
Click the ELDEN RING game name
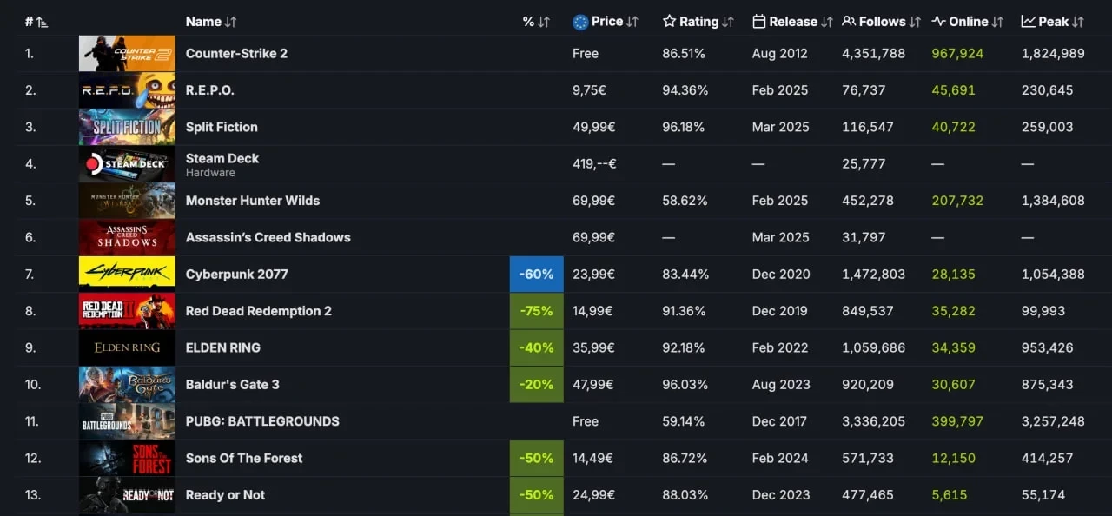pyautogui.click(x=223, y=347)
